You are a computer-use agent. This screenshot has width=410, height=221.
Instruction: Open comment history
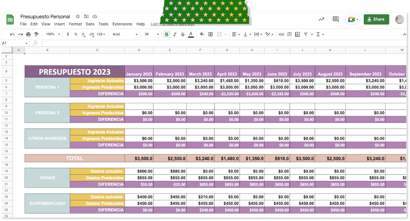point(336,19)
